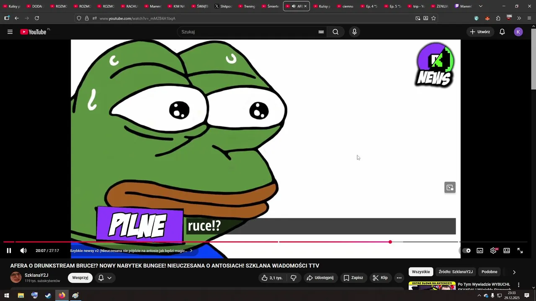
Task: Expand the channel notification bell dropdown
Action: click(105, 278)
